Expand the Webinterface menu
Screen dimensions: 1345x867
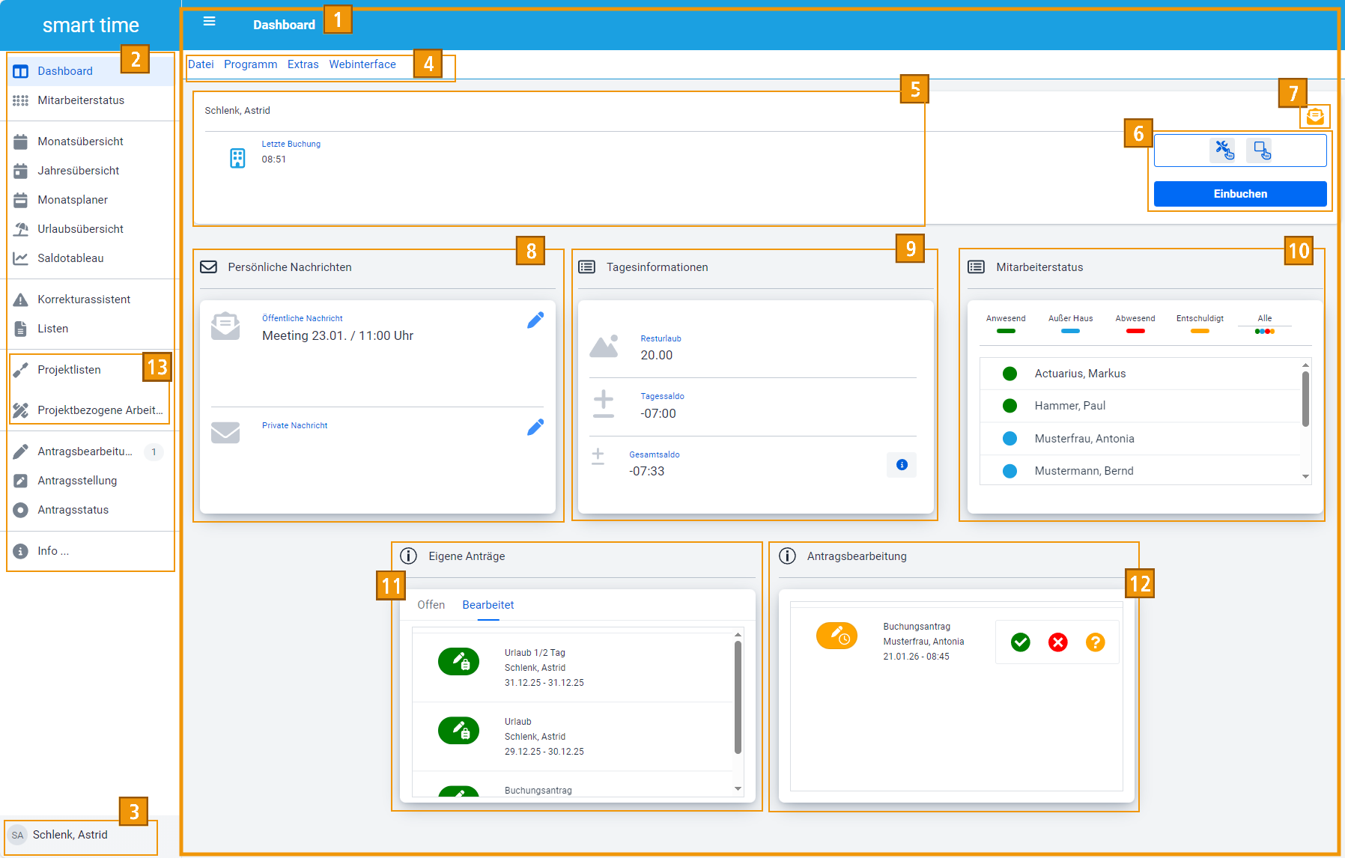tap(362, 64)
